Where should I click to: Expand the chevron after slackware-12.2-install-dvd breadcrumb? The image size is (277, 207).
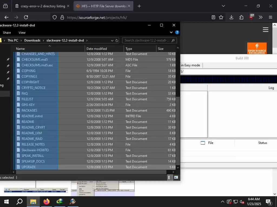87,40
